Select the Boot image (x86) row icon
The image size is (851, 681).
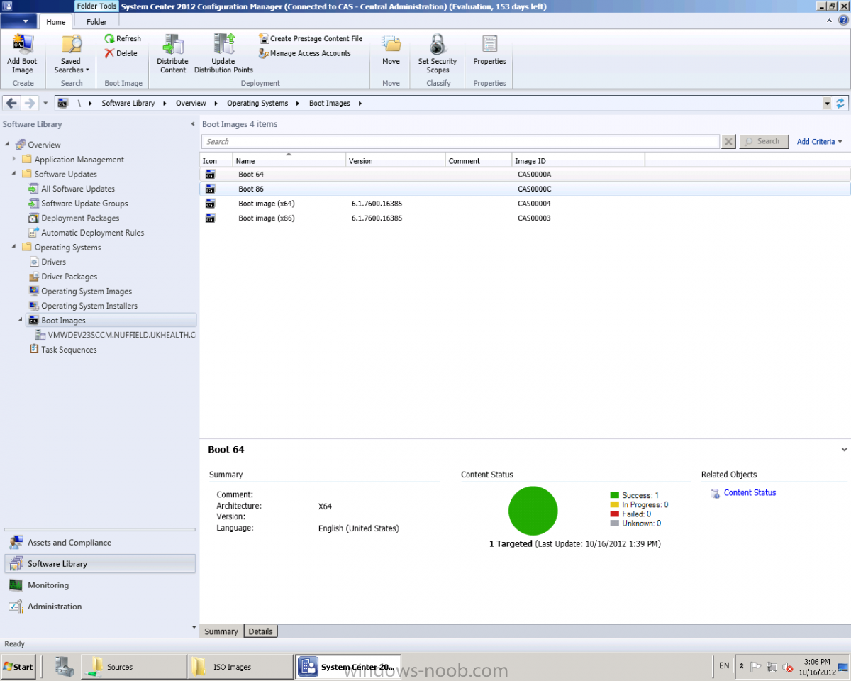click(x=210, y=218)
